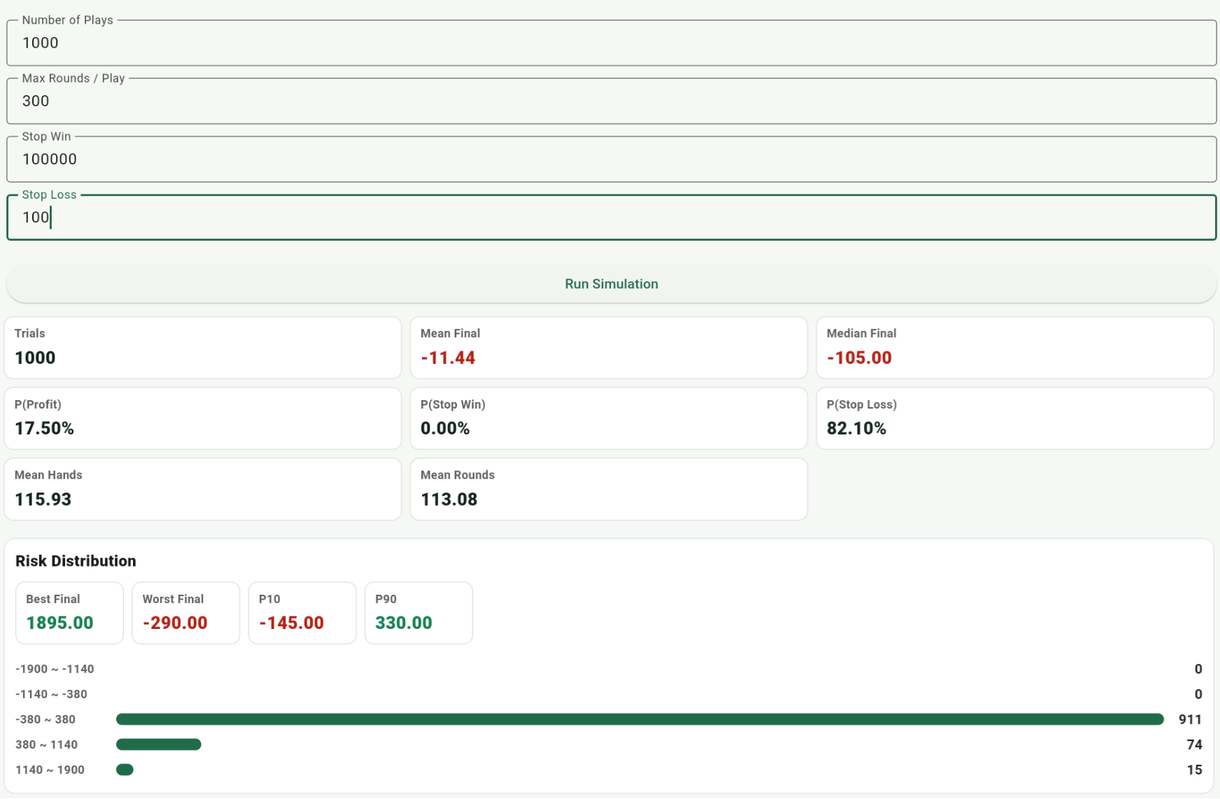This screenshot has height=799, width=1220.
Task: Select the Median Final label
Action: click(x=862, y=334)
